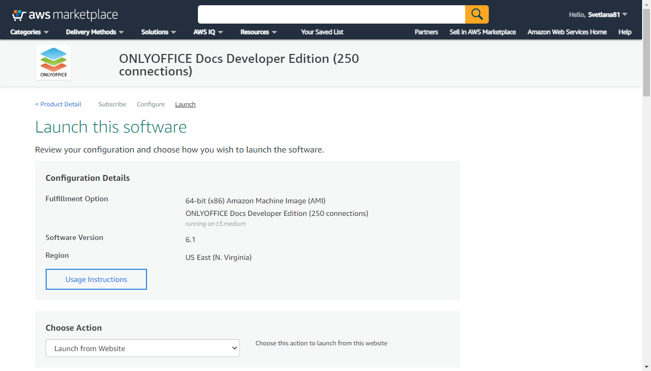Click the ONLYOFFICE product logo

coord(54,62)
